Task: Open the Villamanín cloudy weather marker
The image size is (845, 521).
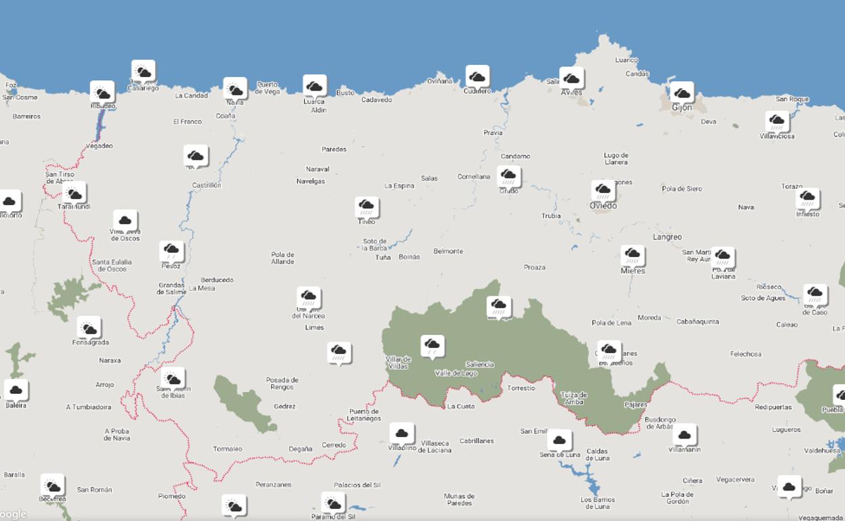Action: [x=684, y=435]
